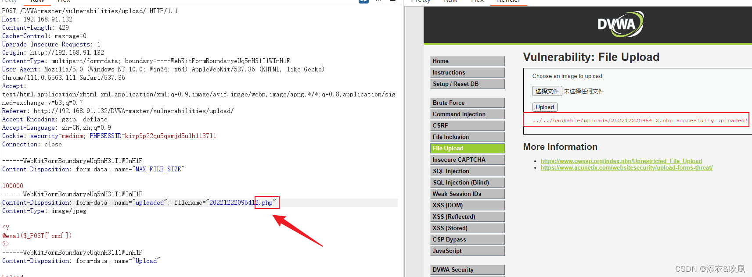The image size is (752, 277).
Task: Click the multipart/form-data Content-Type header
Action: pyautogui.click(x=146, y=61)
